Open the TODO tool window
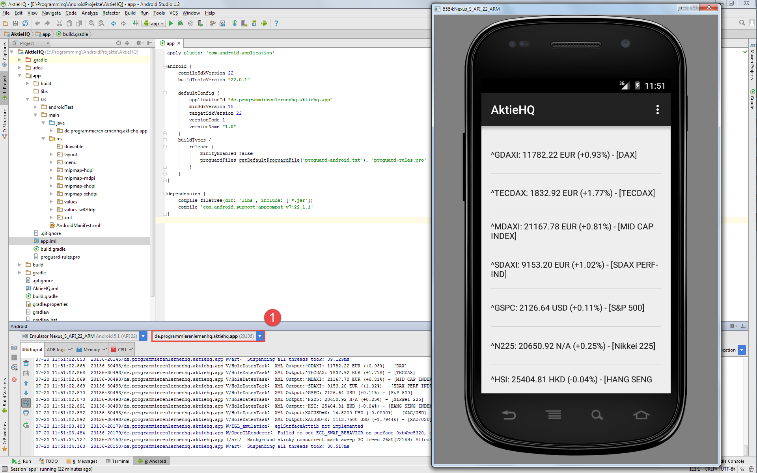 pyautogui.click(x=48, y=461)
